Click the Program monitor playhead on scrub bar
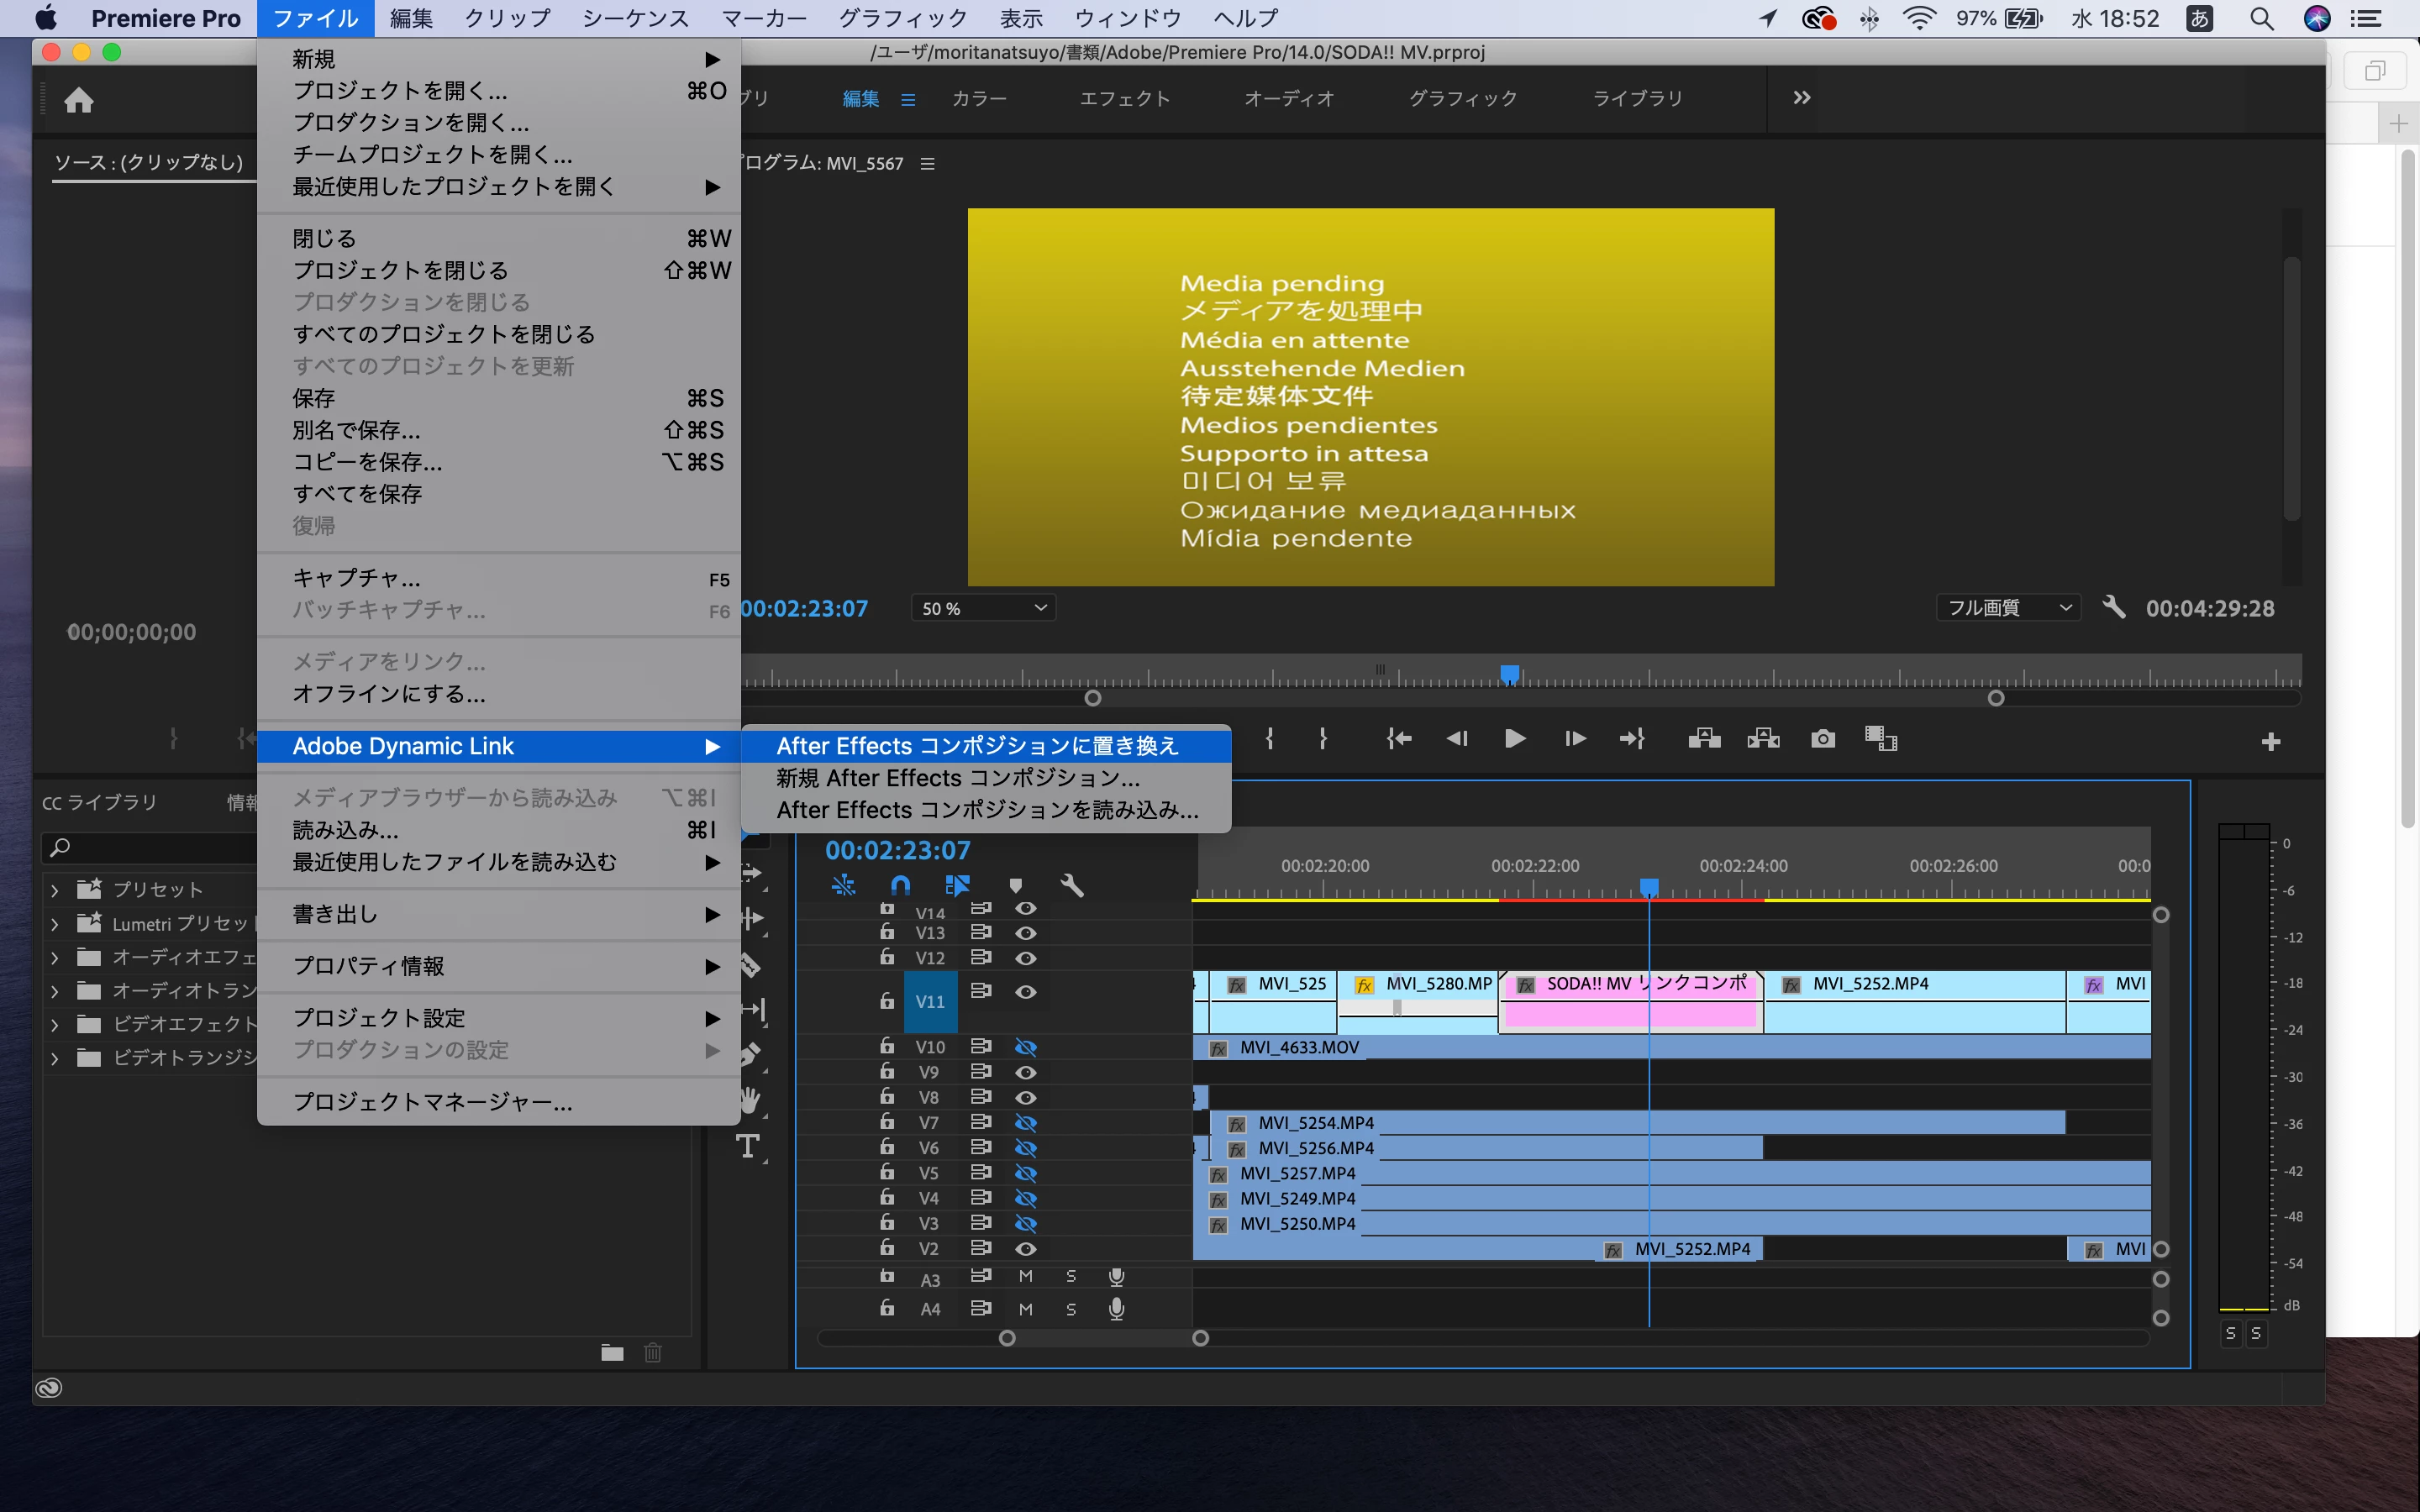 [1509, 674]
